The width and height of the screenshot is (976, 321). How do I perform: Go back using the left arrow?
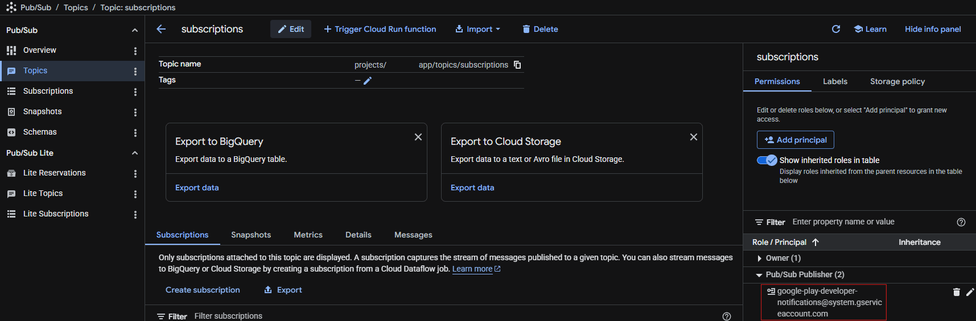[x=161, y=29]
